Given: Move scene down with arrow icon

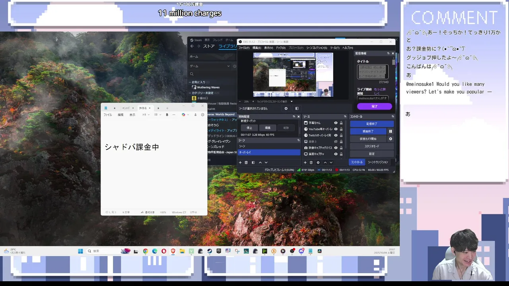Looking at the screenshot, I should click(266, 162).
